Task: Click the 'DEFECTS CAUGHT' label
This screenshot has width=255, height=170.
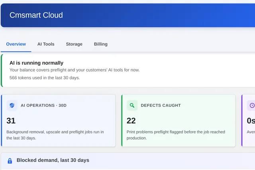Action: (x=161, y=106)
